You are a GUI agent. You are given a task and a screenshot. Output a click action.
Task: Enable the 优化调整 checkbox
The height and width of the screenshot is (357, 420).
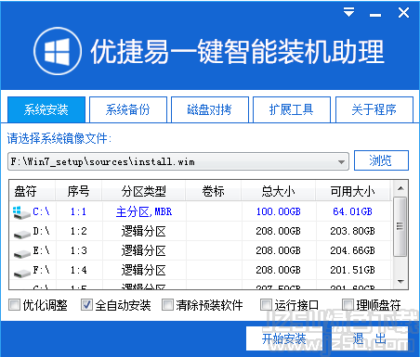[14, 305]
